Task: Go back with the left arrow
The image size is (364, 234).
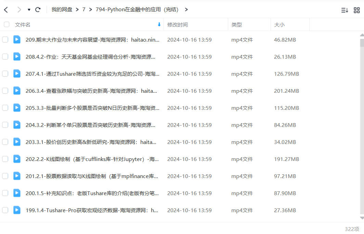Action: tap(6, 10)
